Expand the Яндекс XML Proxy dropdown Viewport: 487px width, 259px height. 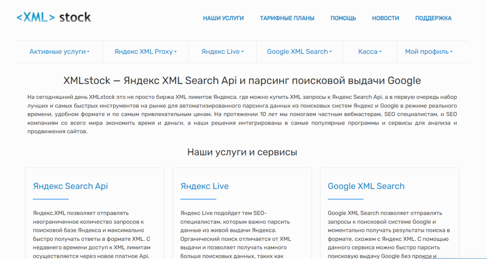pyautogui.click(x=146, y=52)
